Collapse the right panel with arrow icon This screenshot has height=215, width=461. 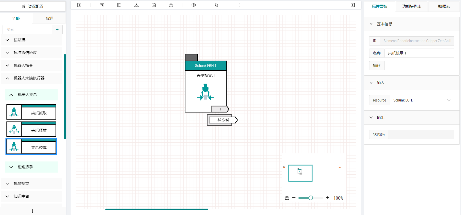point(353,5)
